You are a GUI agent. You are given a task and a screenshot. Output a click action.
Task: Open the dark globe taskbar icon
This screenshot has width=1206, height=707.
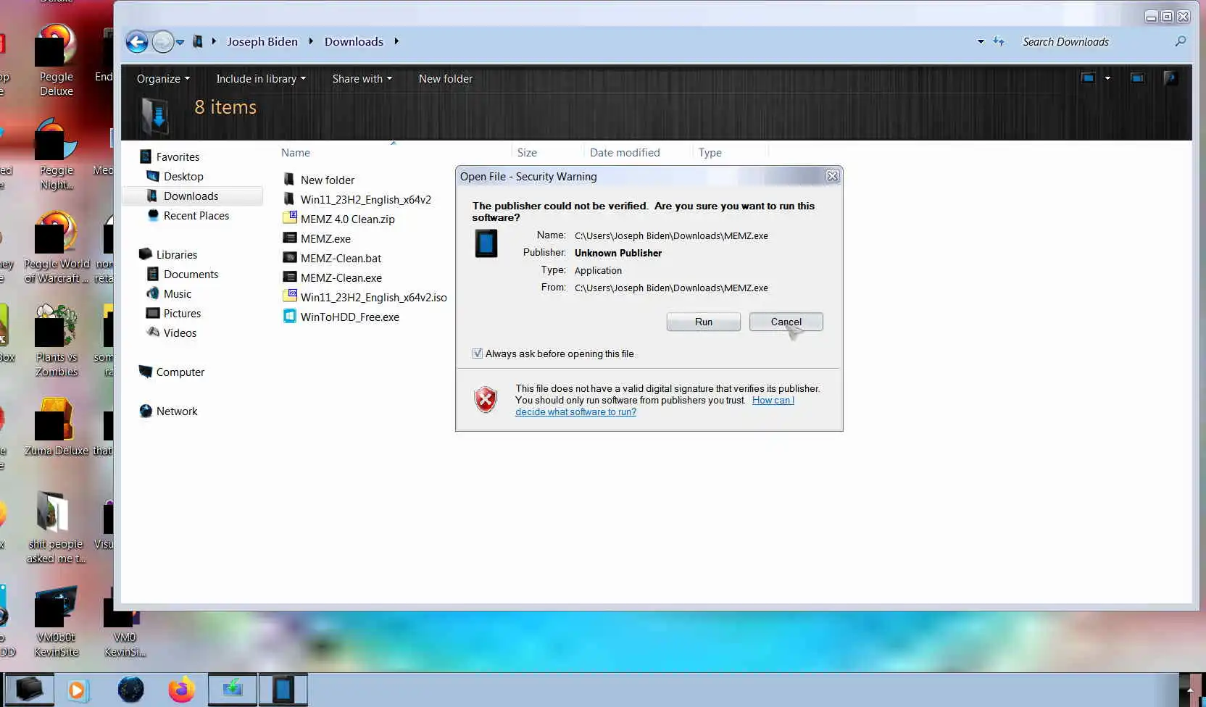click(x=130, y=689)
